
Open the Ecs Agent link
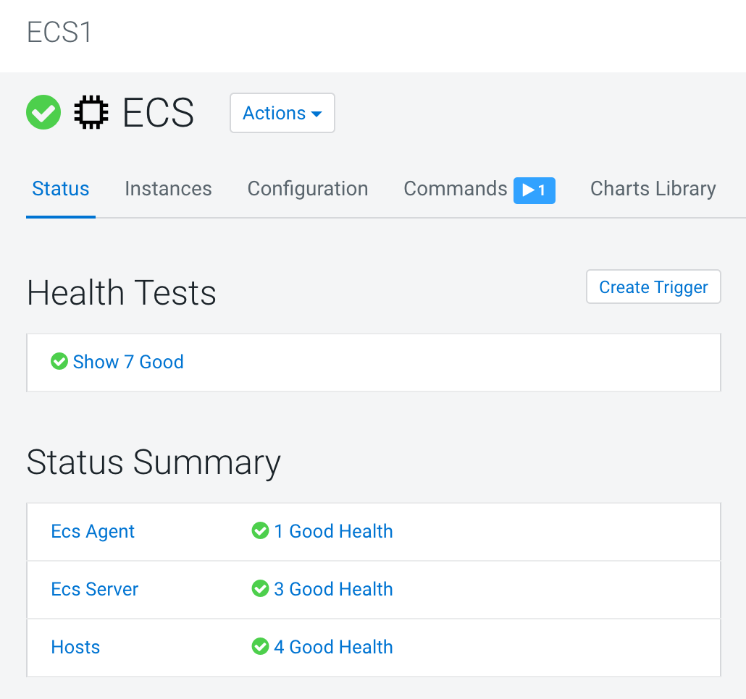(93, 531)
